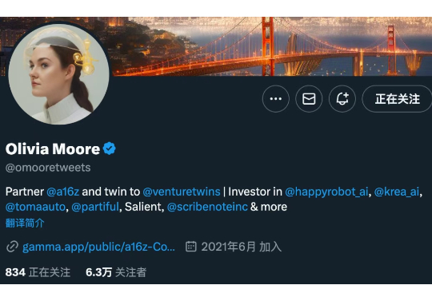Click 翻译简介 to translate the bio

(x=25, y=223)
